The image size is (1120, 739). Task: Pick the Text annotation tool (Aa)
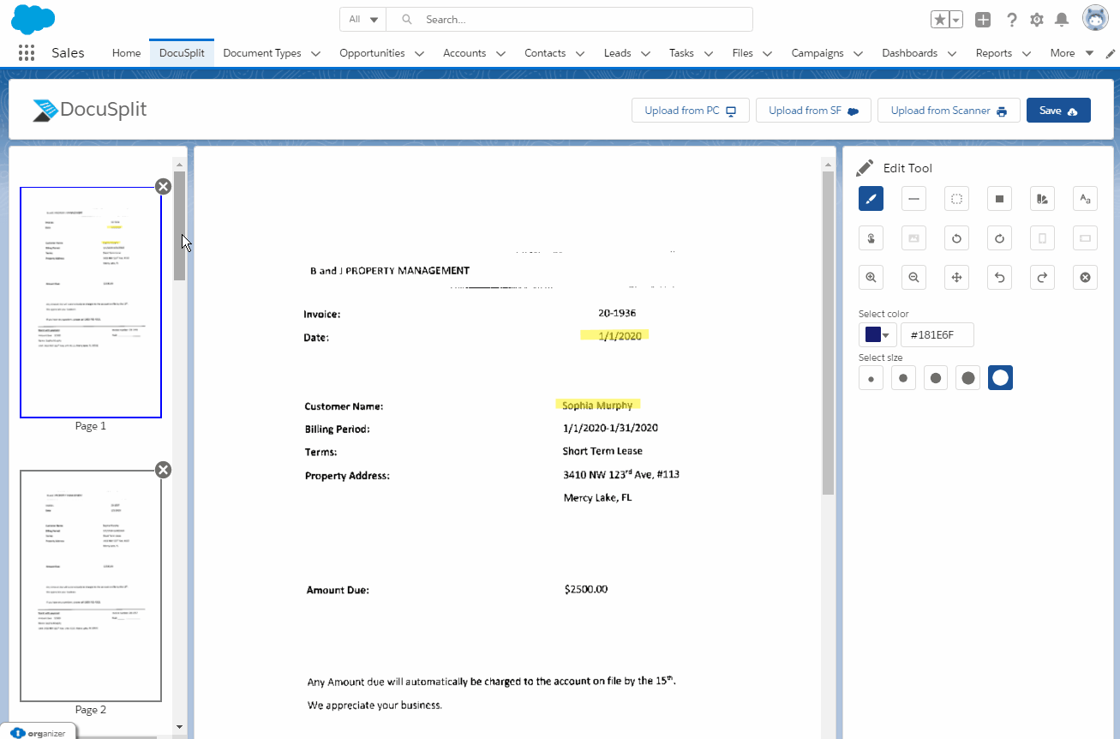(x=1085, y=198)
